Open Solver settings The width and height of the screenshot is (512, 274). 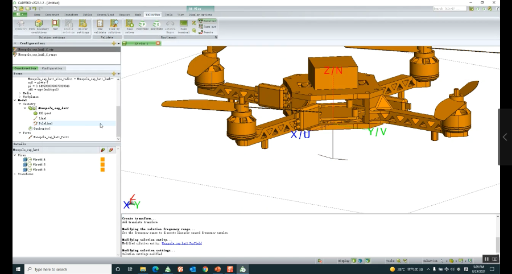click(x=83, y=26)
